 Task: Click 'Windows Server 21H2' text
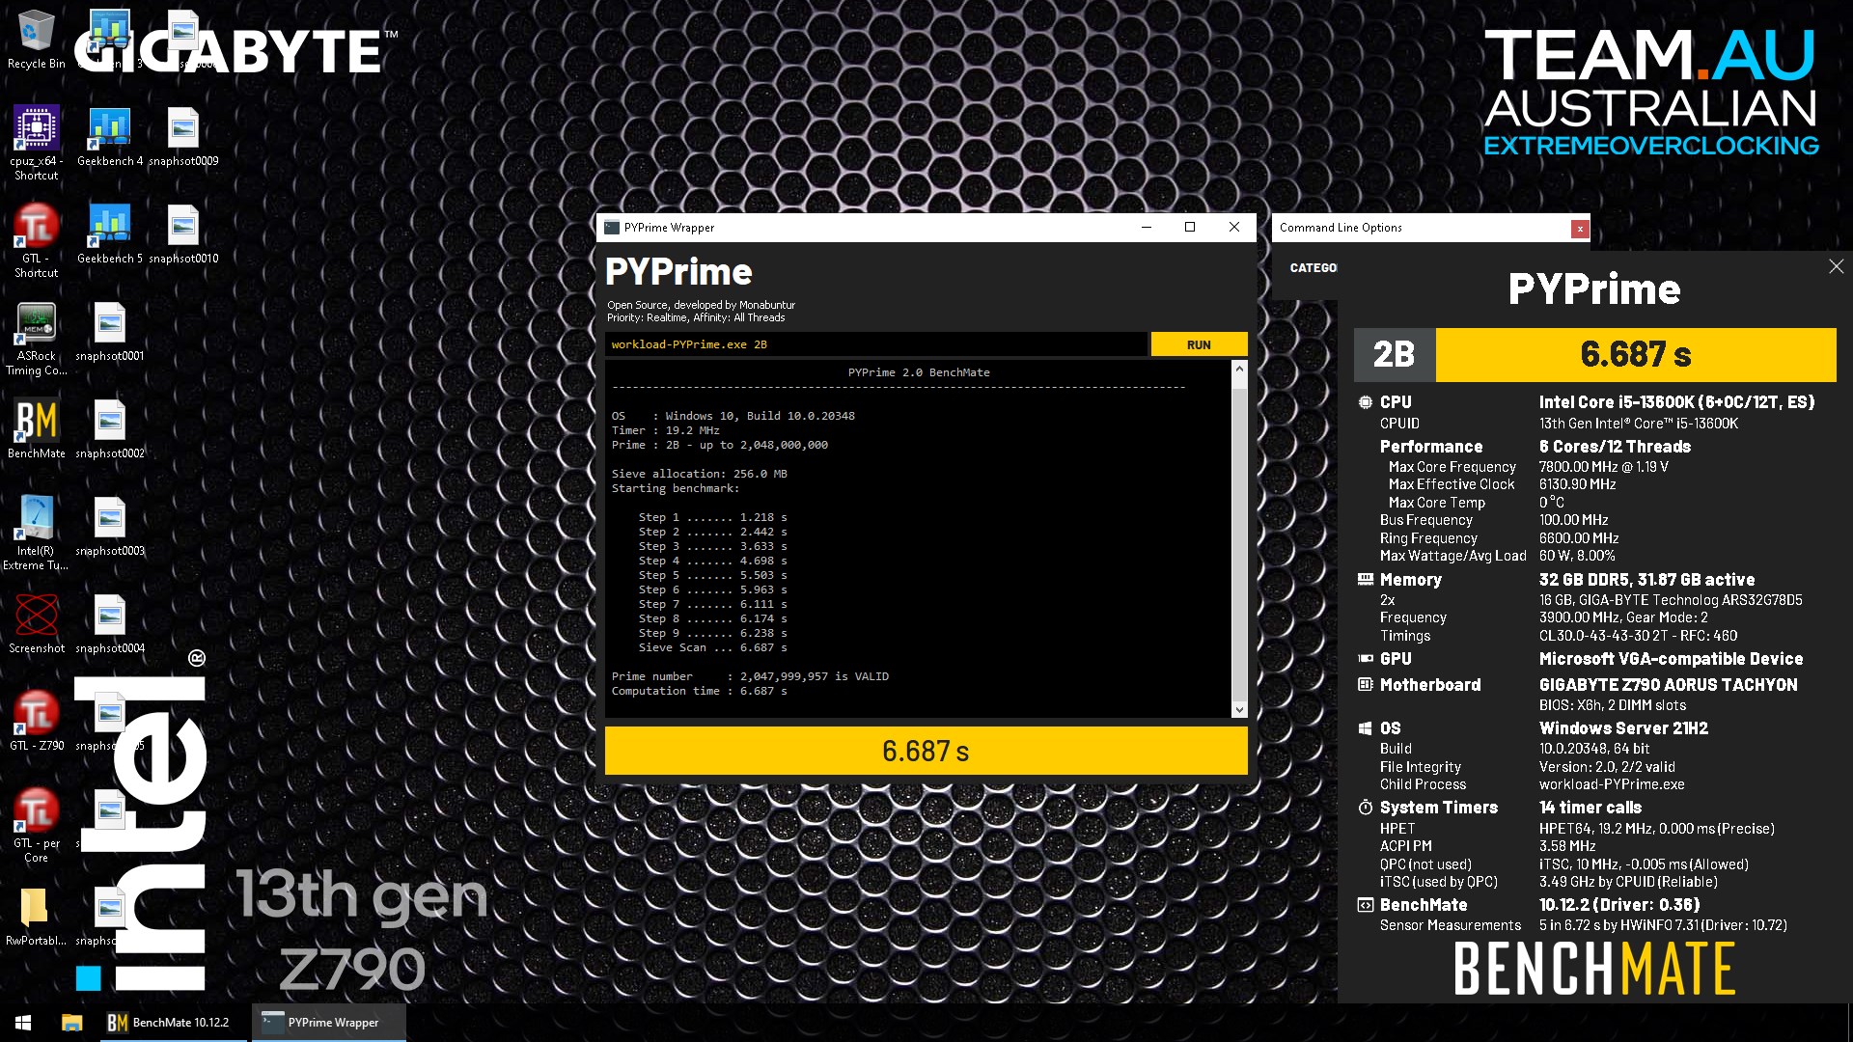1623,728
